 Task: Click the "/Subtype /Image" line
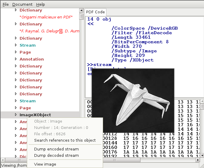pos(134,51)
